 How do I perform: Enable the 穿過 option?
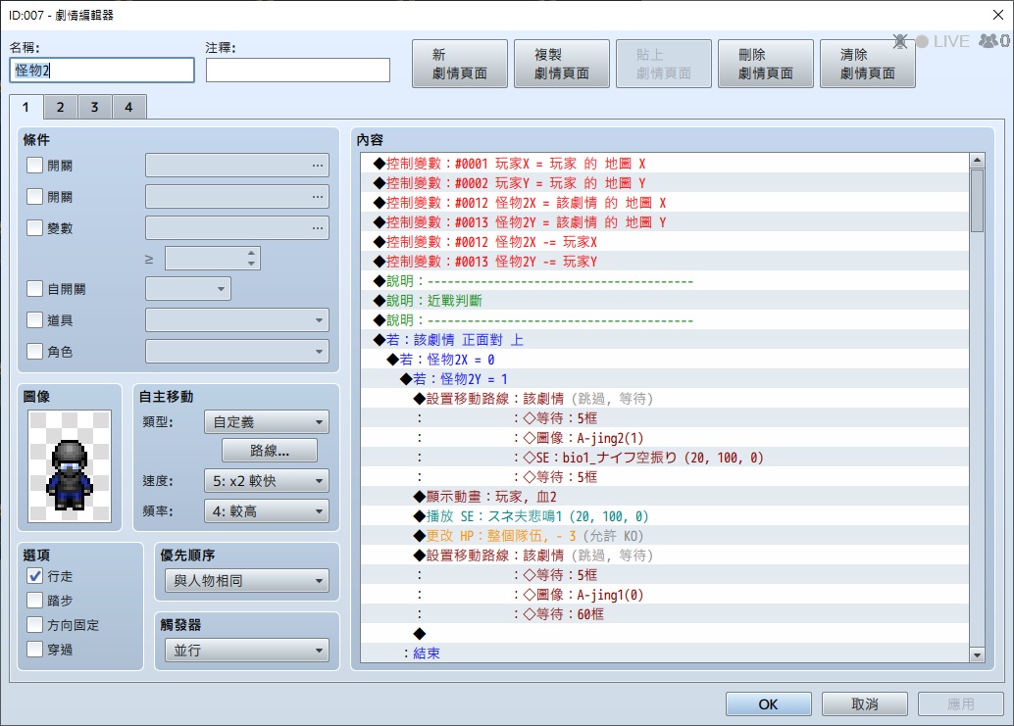coord(35,650)
